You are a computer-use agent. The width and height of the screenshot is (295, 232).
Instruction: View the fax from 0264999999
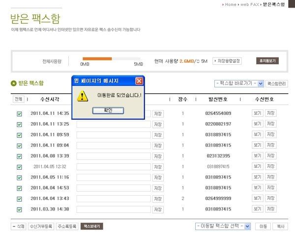pos(257,198)
